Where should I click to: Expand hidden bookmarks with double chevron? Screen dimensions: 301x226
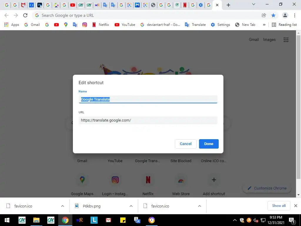(x=264, y=25)
